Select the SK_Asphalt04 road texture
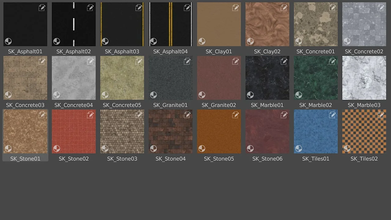Image resolution: width=391 pixels, height=220 pixels. (x=170, y=24)
